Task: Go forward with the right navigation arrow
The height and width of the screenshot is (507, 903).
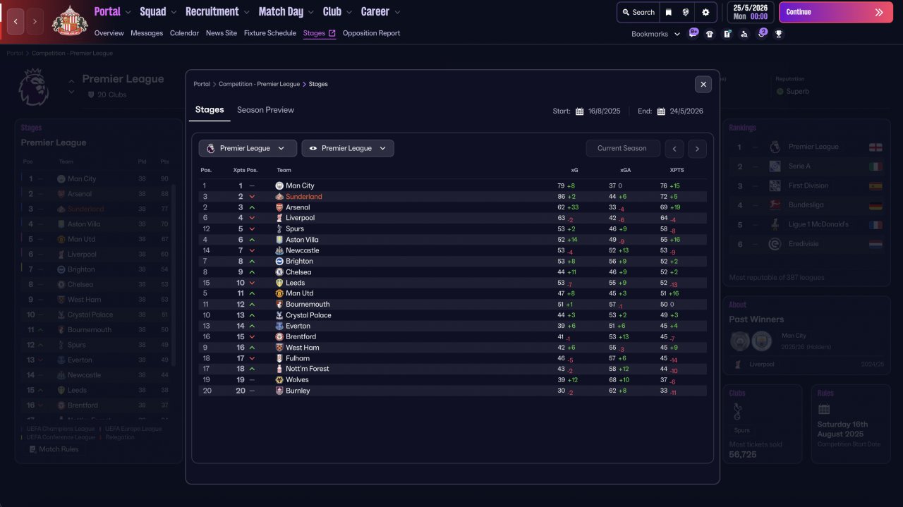Action: tap(35, 21)
